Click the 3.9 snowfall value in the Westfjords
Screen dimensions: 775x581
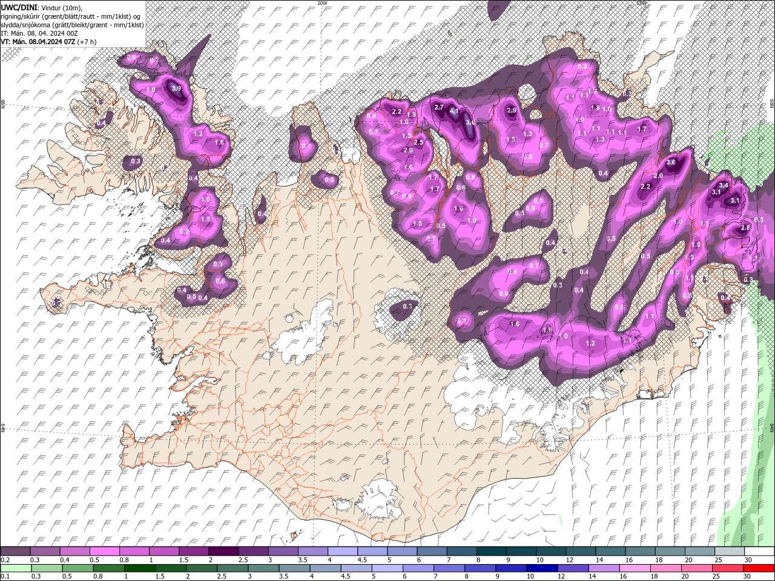coord(176,88)
